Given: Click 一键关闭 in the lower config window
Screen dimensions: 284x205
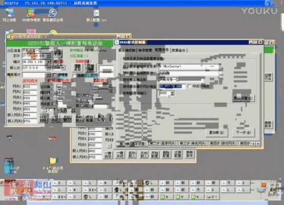Looking at the screenshot, I should [120, 154].
